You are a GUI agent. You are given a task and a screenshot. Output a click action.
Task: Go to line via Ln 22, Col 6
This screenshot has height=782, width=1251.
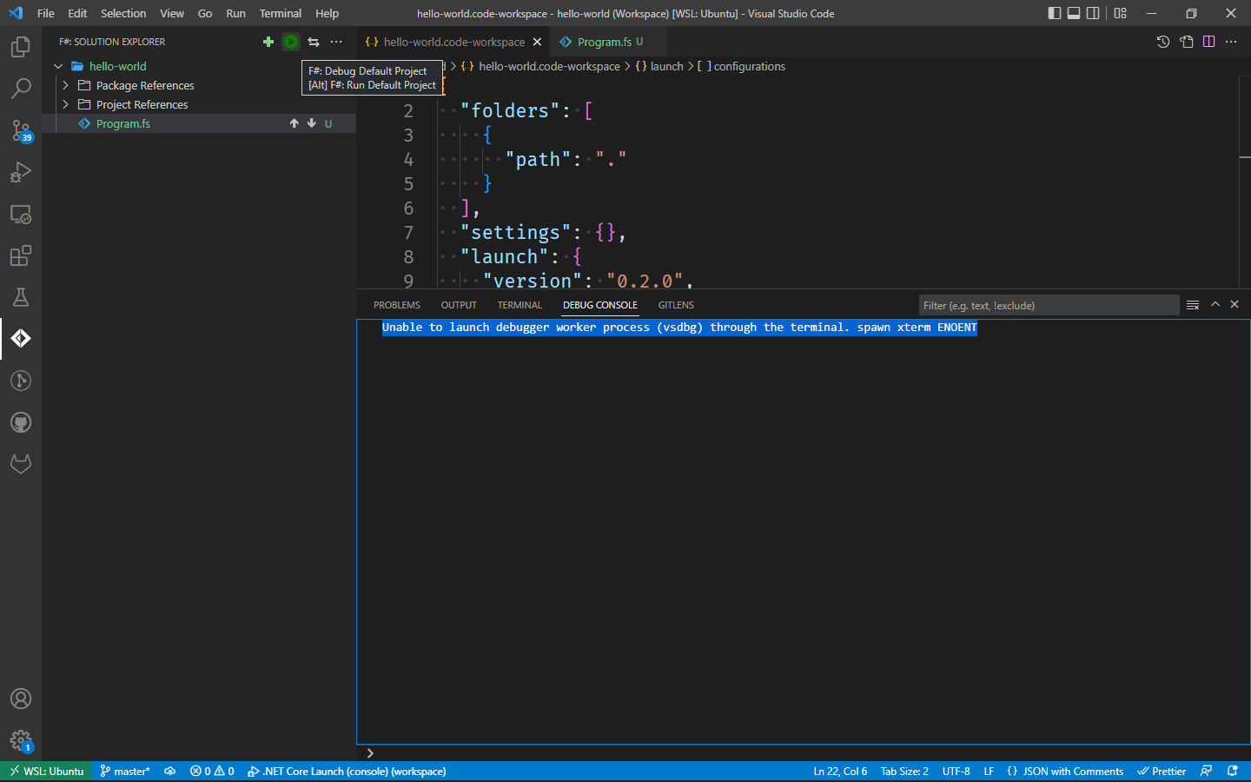(x=840, y=771)
